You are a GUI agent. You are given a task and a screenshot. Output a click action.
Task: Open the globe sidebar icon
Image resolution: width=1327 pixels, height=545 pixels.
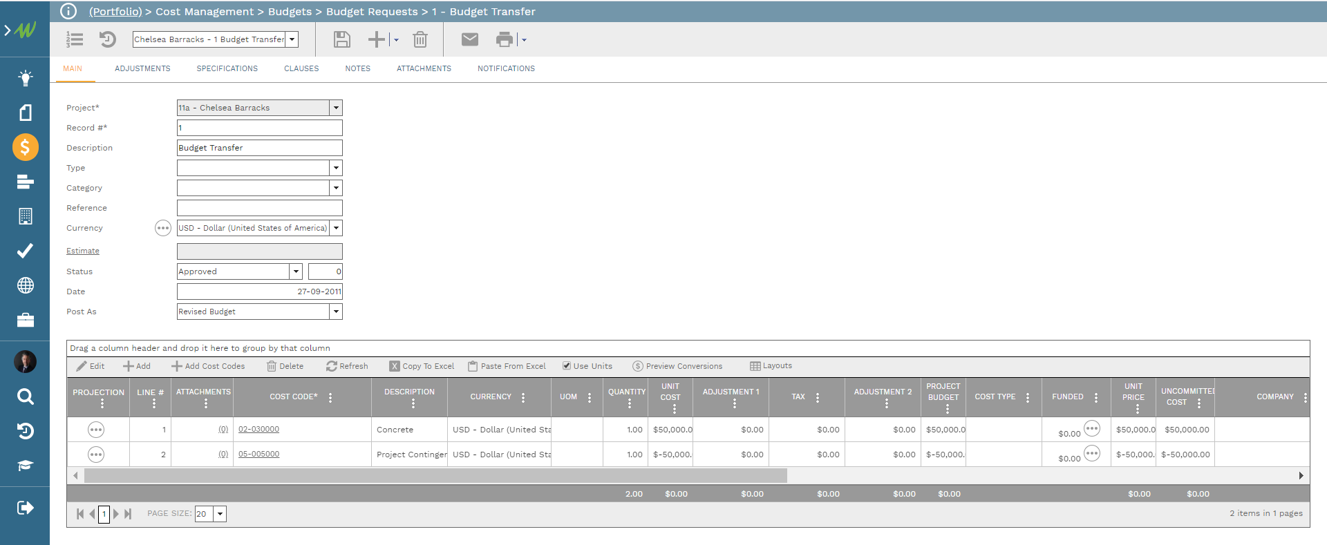pos(25,285)
